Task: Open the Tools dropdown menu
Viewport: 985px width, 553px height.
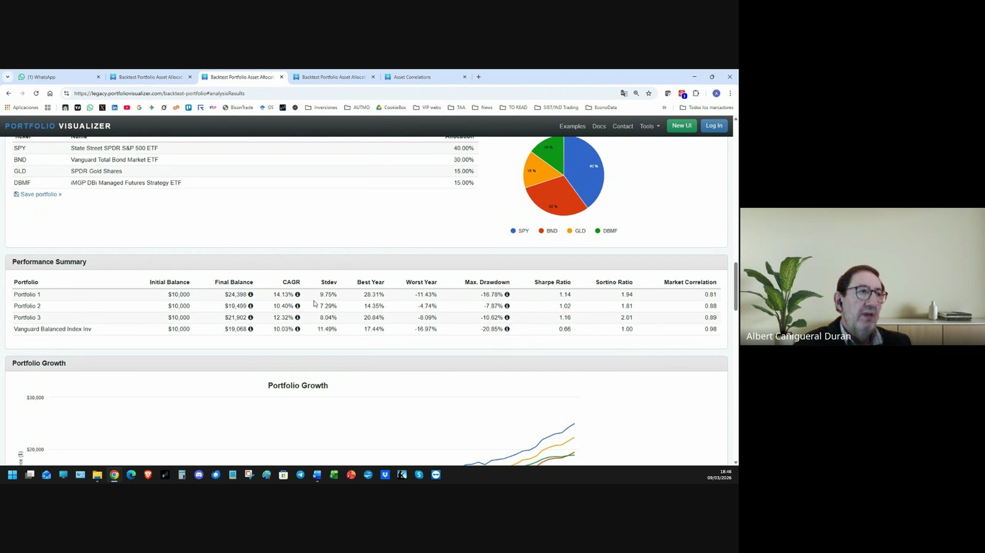Action: coord(649,126)
